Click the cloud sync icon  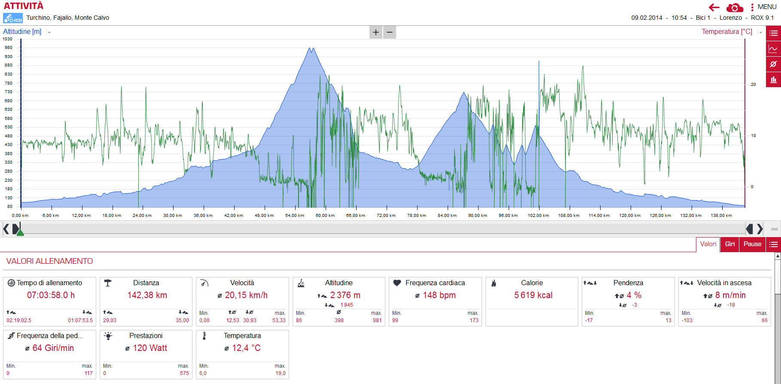click(x=735, y=7)
